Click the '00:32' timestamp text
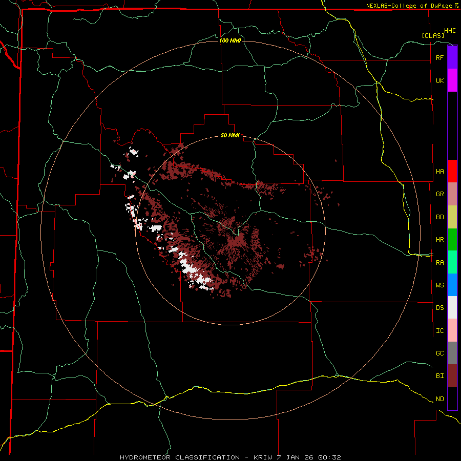This screenshot has width=461, height=461. (x=329, y=457)
